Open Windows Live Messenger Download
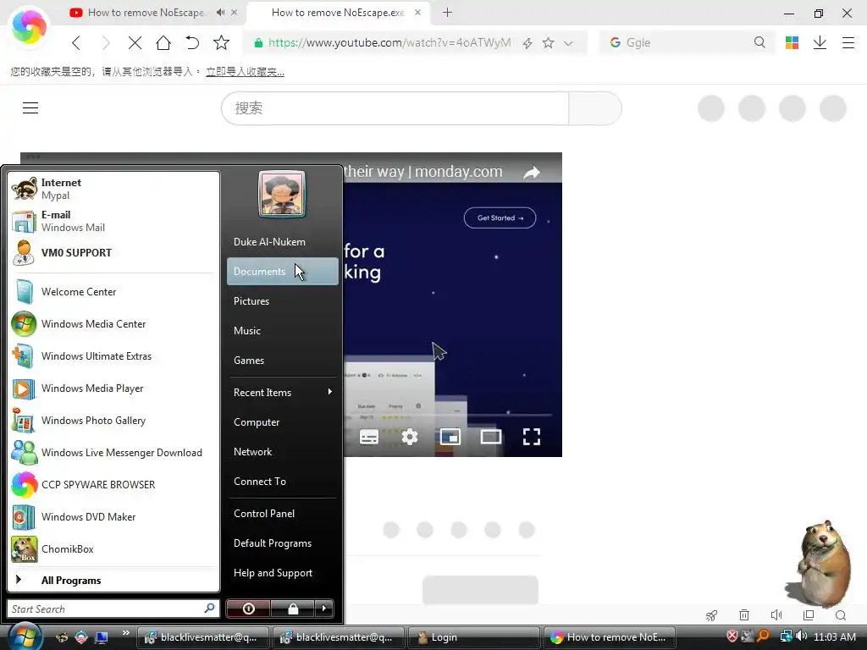 tap(113, 453)
